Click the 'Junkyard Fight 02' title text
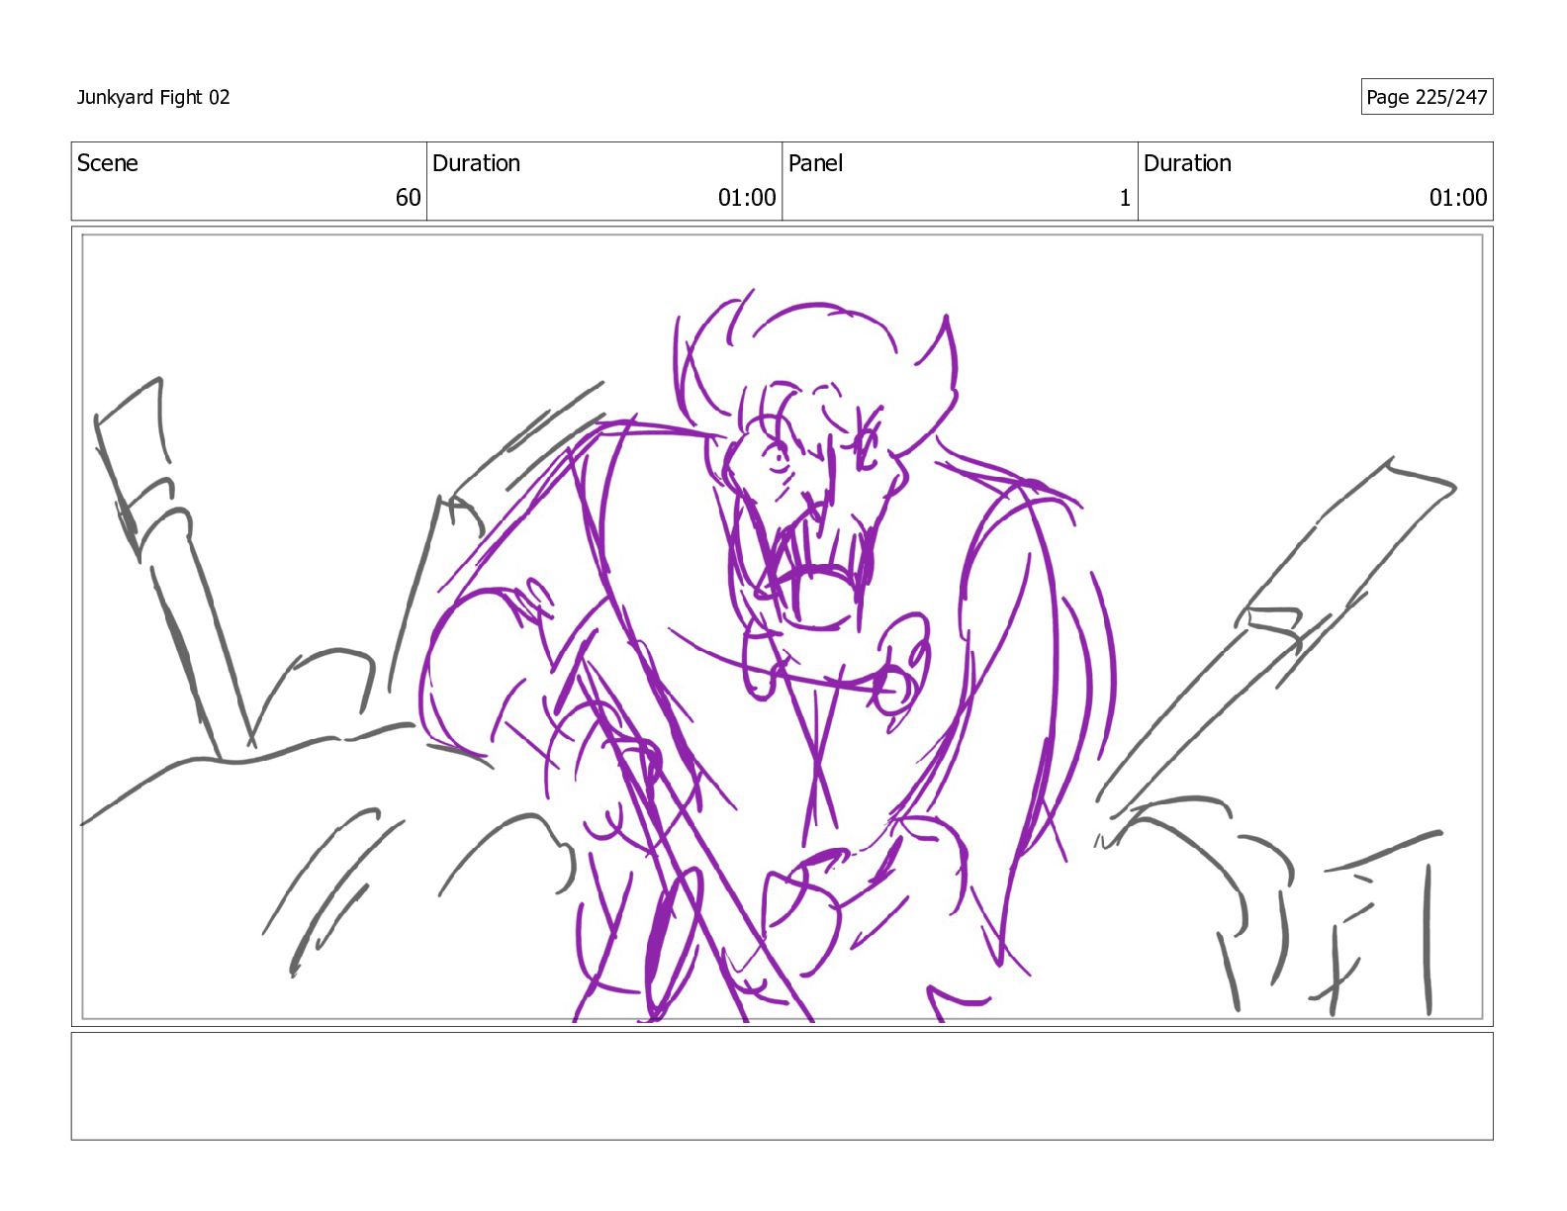 pyautogui.click(x=153, y=97)
